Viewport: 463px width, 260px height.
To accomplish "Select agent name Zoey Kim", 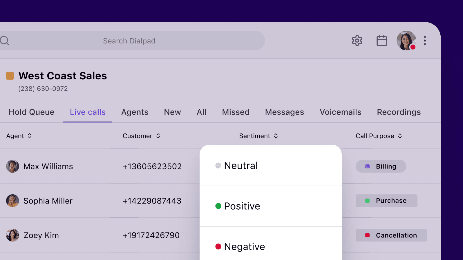I will [x=41, y=235].
